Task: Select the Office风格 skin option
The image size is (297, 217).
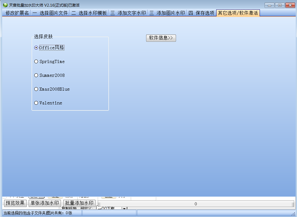Action: click(36, 48)
